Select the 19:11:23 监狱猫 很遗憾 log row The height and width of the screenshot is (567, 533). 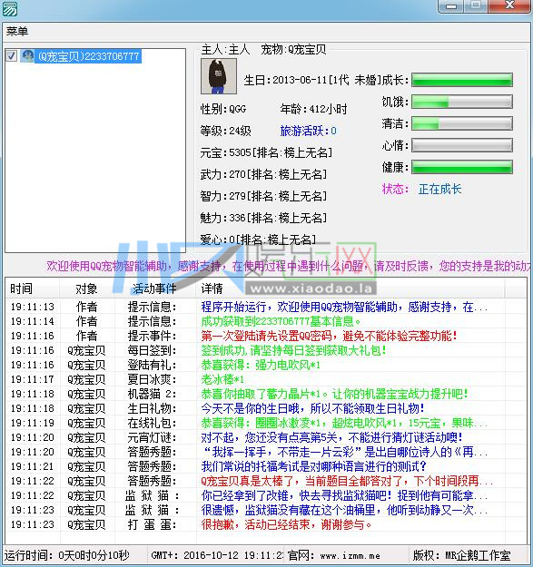tap(266, 510)
